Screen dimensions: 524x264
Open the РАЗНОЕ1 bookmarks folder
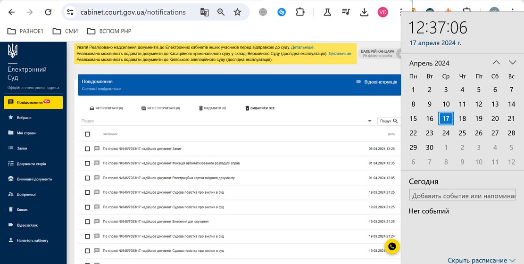pos(25,31)
